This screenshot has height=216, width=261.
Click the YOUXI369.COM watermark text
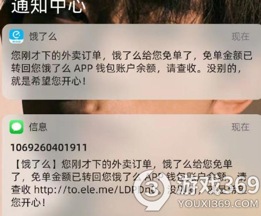218,204
